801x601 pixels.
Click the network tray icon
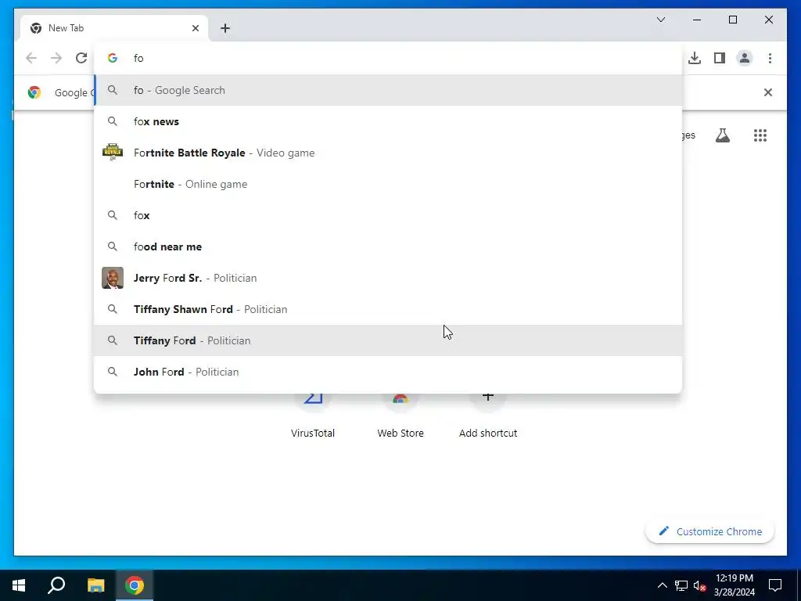pyautogui.click(x=681, y=585)
